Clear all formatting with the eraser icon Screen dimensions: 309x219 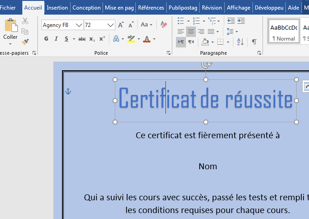[x=164, y=25]
